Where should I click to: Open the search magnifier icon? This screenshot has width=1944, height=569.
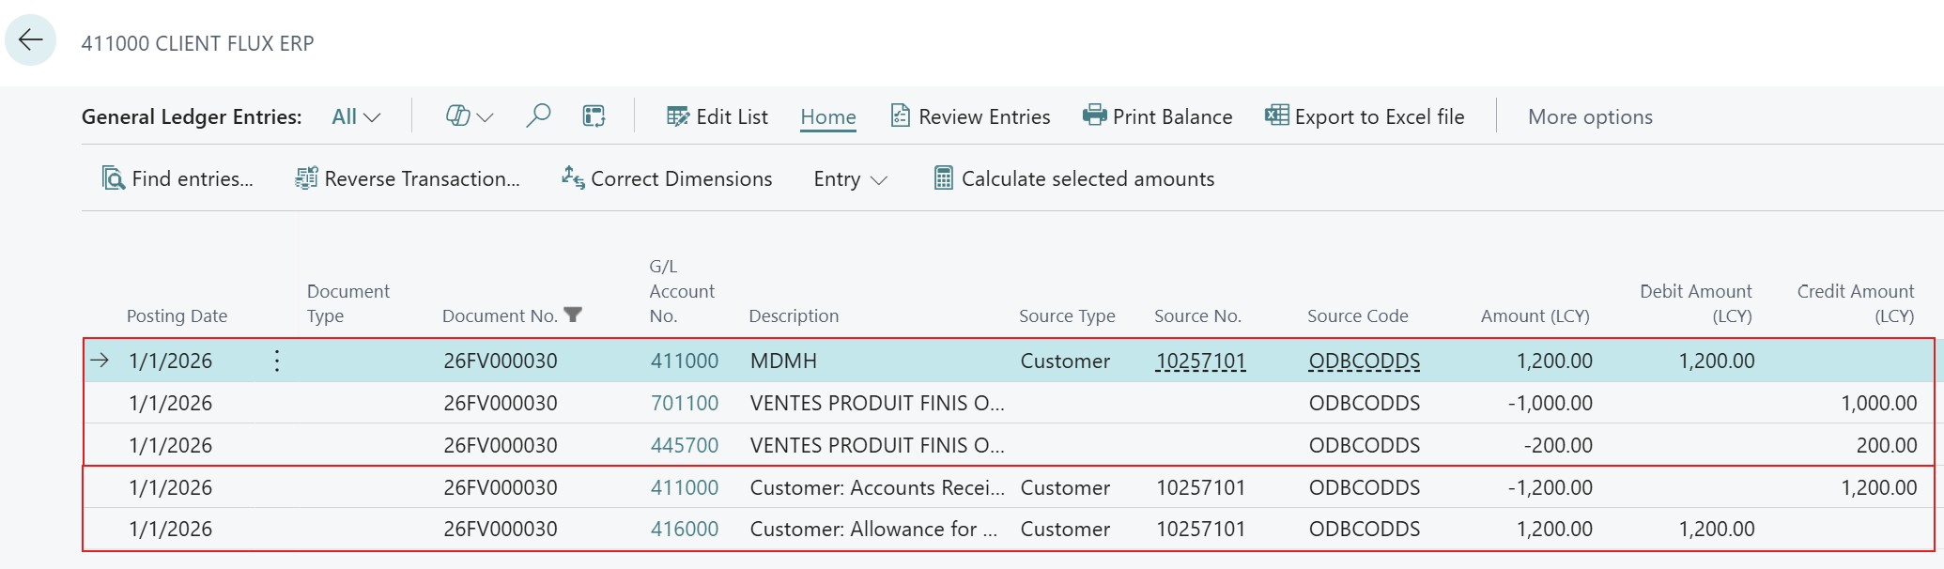[x=538, y=115]
